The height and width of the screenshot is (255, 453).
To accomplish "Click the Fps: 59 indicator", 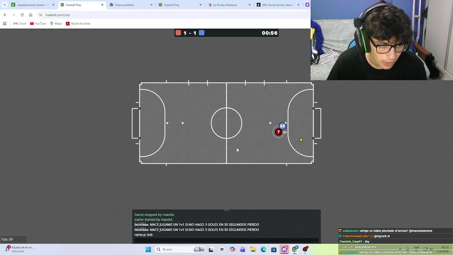I will coord(7,239).
